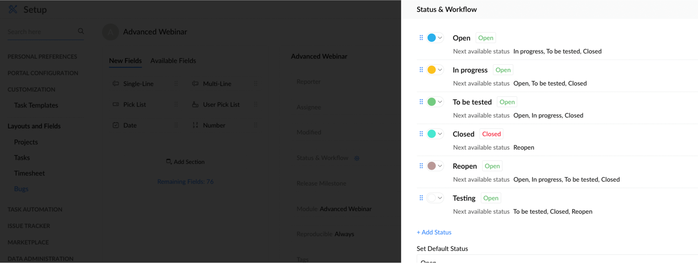Open Projects under Layouts and Fields

click(x=26, y=142)
